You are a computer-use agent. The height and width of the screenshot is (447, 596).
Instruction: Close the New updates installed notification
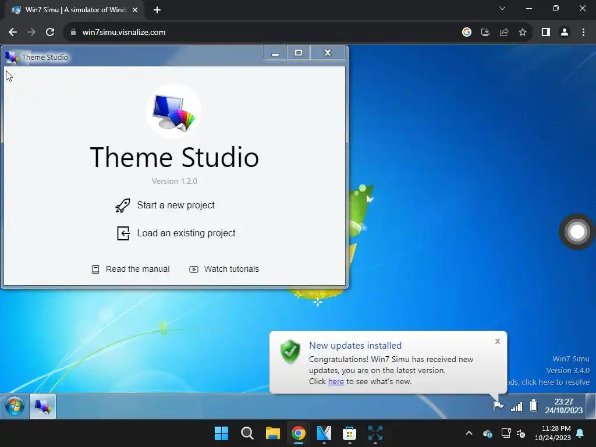[498, 341]
